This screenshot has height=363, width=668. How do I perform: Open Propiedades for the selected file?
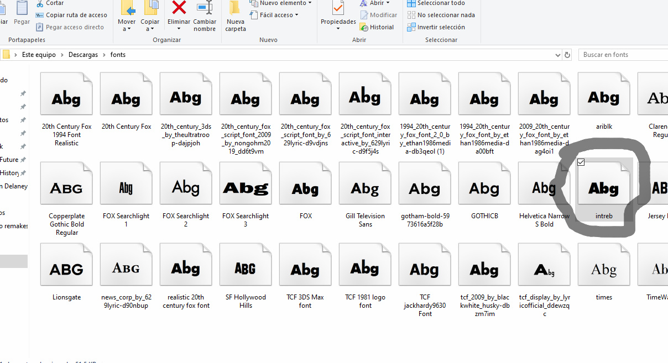pos(338,16)
